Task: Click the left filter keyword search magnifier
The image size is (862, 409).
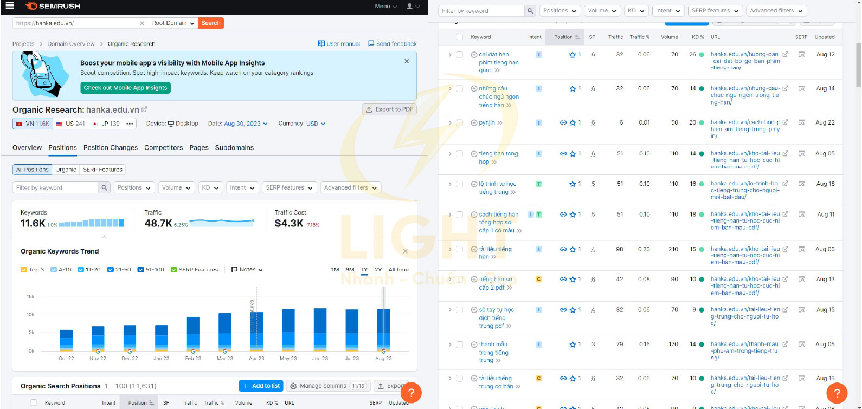Action: pos(105,187)
